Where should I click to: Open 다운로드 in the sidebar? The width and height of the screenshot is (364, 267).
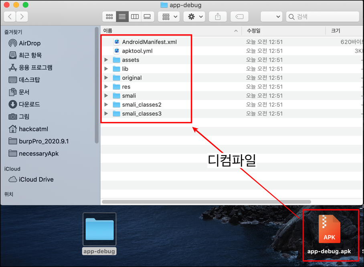point(24,104)
